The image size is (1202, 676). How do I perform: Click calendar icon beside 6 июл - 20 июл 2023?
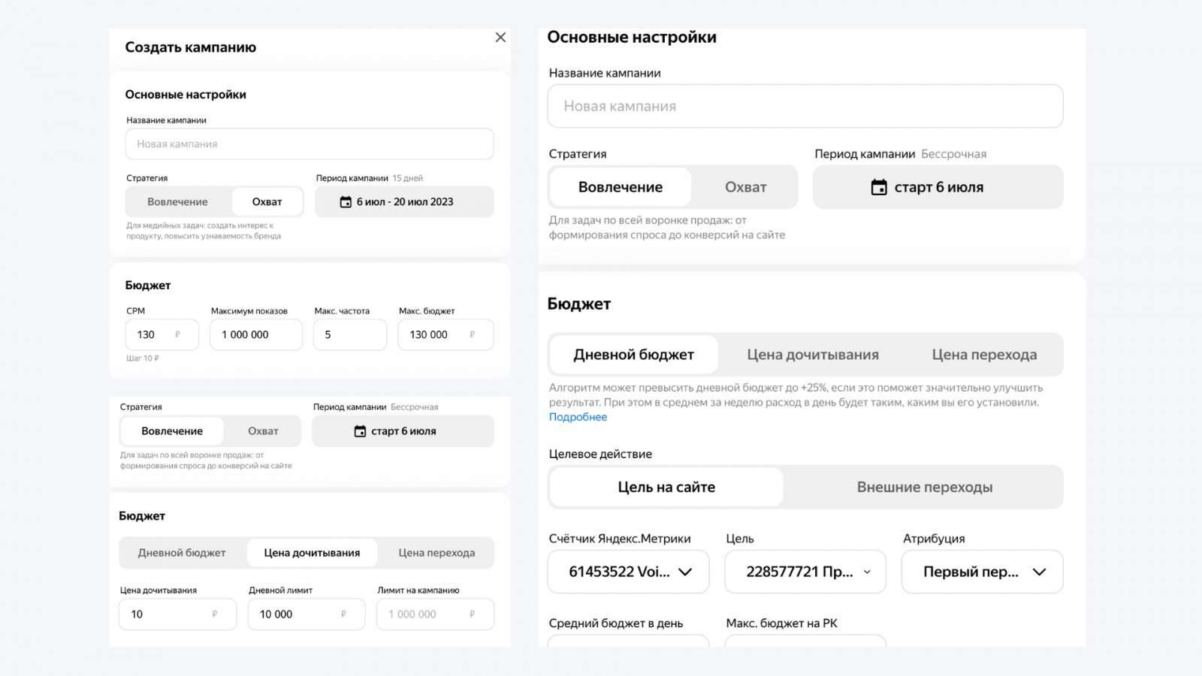pos(346,202)
